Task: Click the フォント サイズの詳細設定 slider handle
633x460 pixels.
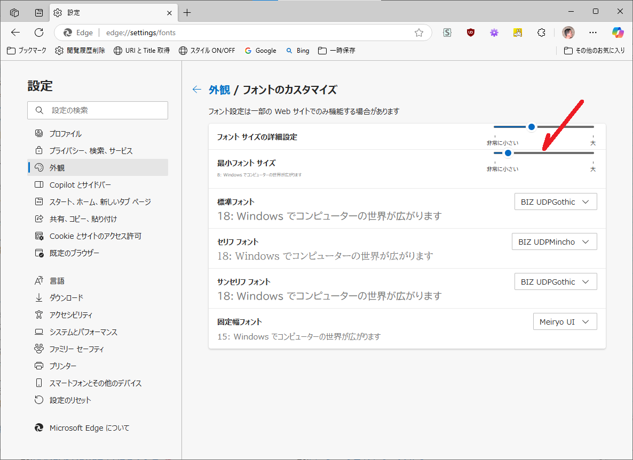Action: (x=531, y=127)
